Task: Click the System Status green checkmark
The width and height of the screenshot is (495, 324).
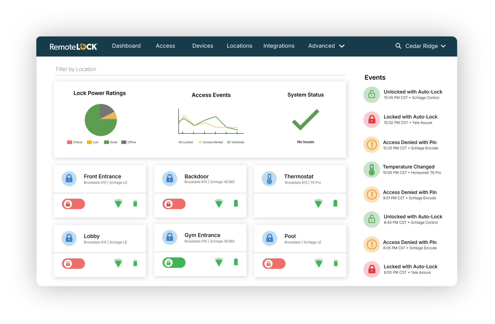Action: 306,120
